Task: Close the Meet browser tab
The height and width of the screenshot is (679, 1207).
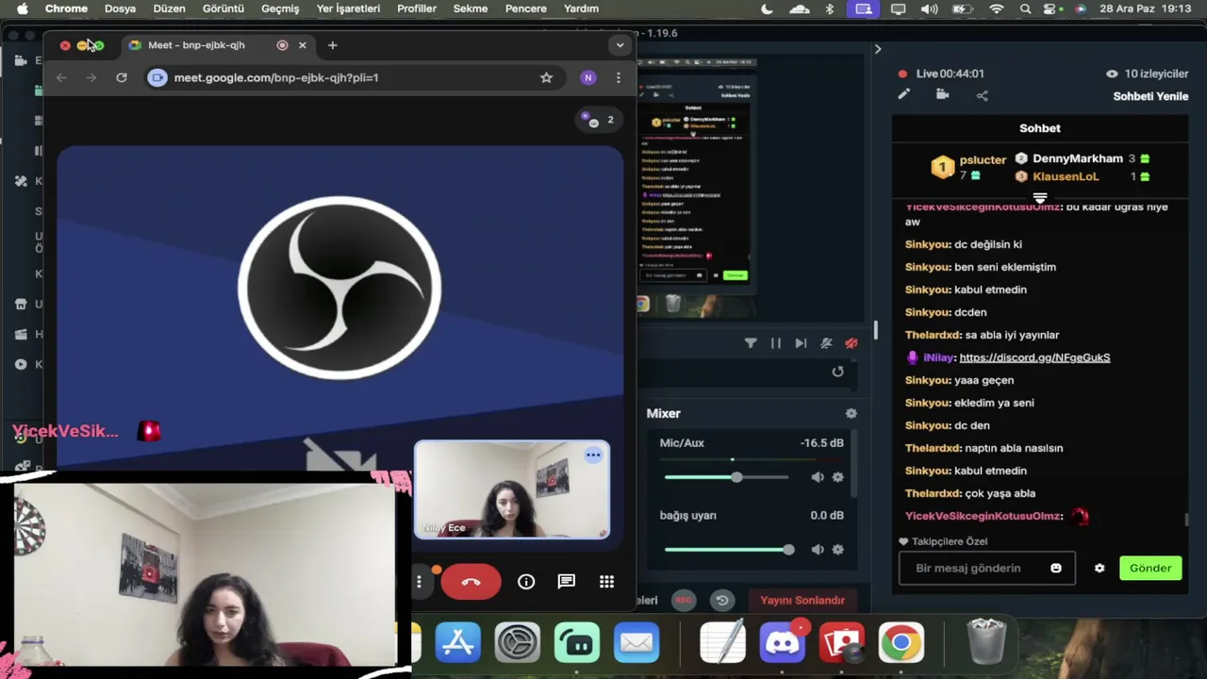Action: tap(302, 45)
